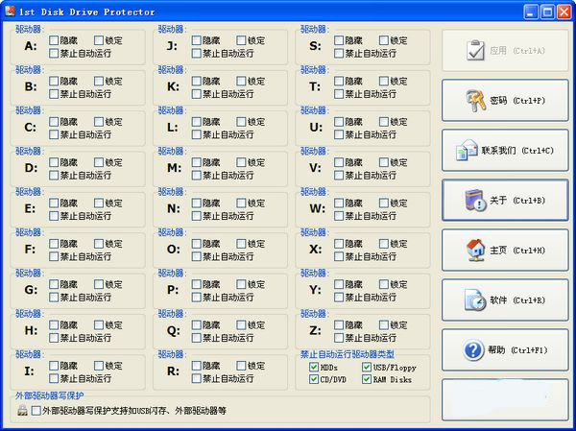The height and width of the screenshot is (431, 576).
Task: Click the 联系我们 (Ctrl+C) label
Action: (517, 151)
